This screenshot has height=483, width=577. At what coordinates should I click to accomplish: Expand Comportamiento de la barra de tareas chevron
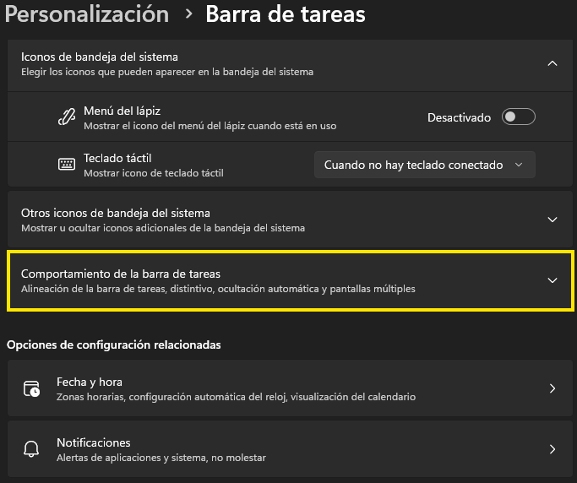553,280
